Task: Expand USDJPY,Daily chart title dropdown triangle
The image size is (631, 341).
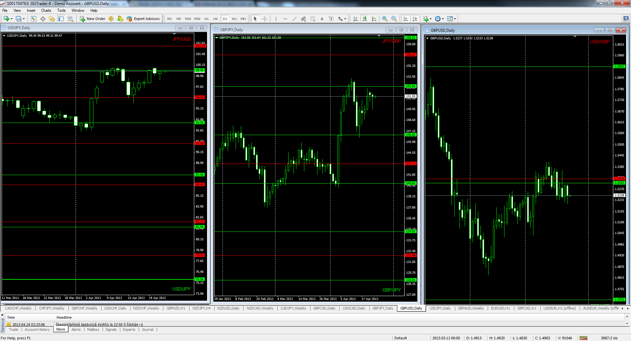Action: tap(4, 36)
